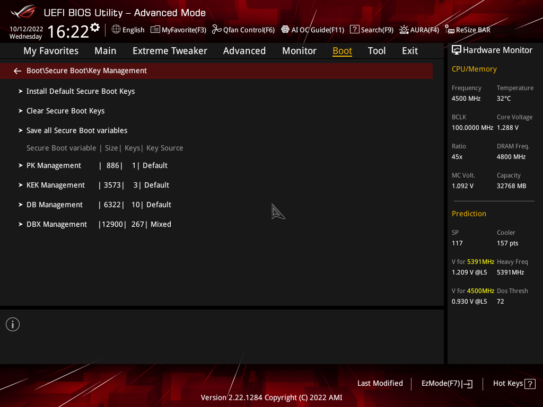
Task: Click the Secure Boot variable column header
Action: [62, 148]
